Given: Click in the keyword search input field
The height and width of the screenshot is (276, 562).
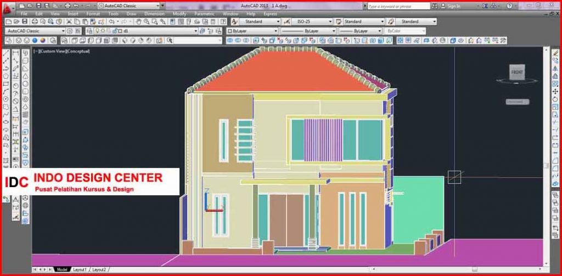Looking at the screenshot, I should pos(398,6).
